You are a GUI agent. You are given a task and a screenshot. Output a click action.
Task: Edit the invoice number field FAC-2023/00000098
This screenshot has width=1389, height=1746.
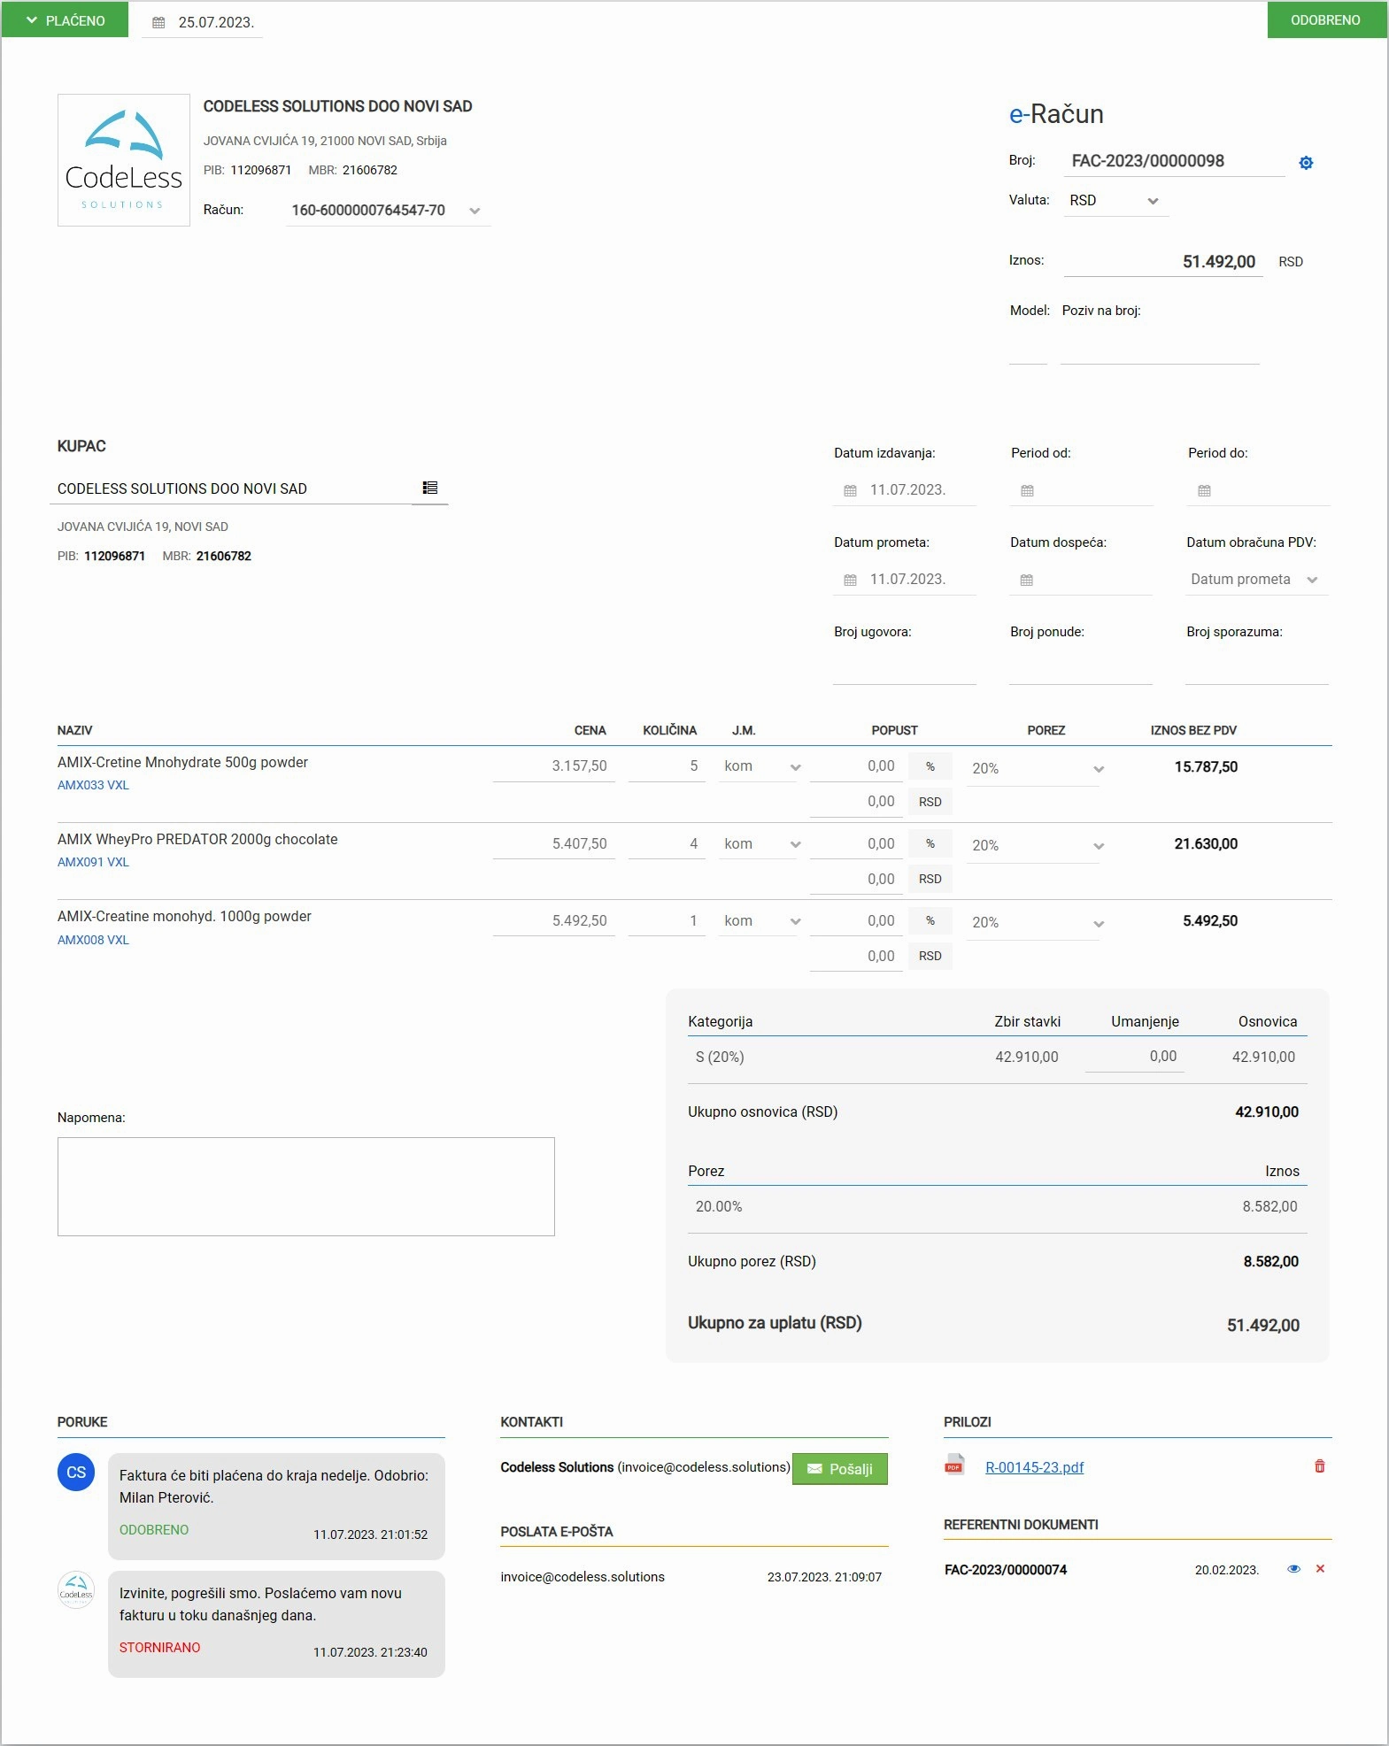(1175, 161)
